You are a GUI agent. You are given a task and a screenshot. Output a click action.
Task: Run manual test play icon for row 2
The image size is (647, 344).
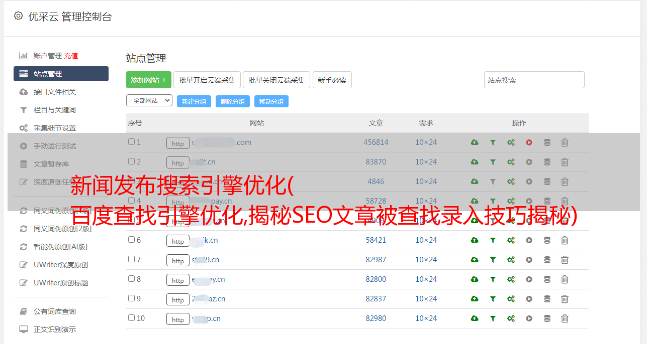tap(529, 162)
